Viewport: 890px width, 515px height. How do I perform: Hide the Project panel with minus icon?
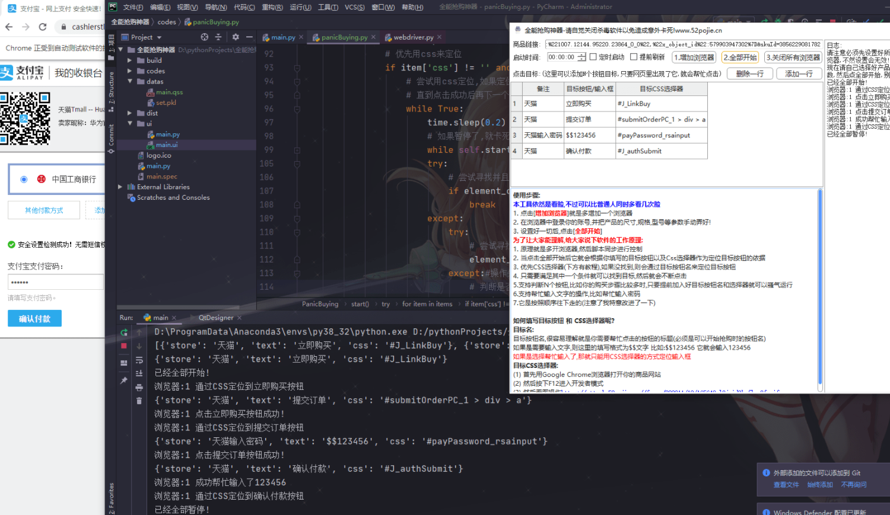tap(249, 37)
